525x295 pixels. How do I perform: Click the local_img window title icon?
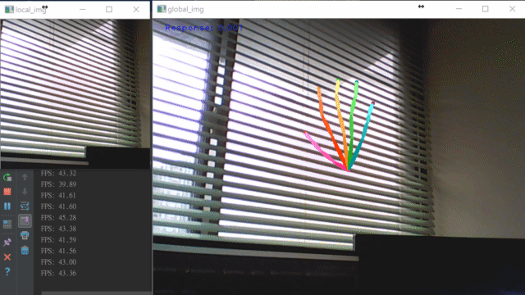coord(9,9)
